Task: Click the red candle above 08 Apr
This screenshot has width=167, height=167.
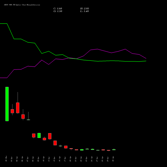Action: pyautogui.click(x=34, y=136)
